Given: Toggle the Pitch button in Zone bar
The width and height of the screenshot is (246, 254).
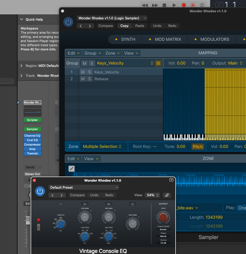Looking at the screenshot, I should [x=198, y=147].
